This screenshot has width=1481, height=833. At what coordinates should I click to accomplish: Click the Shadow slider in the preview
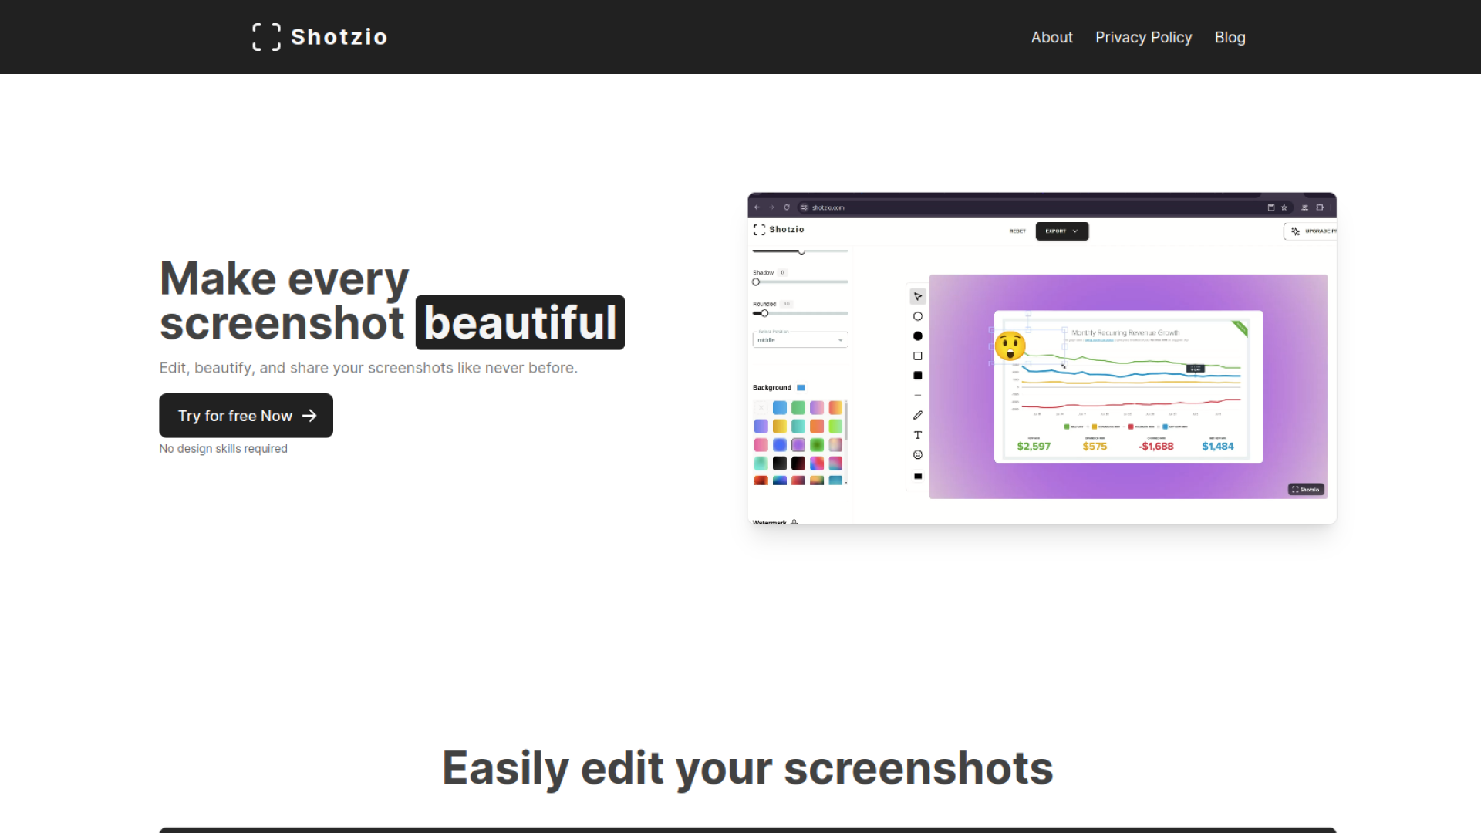(800, 282)
